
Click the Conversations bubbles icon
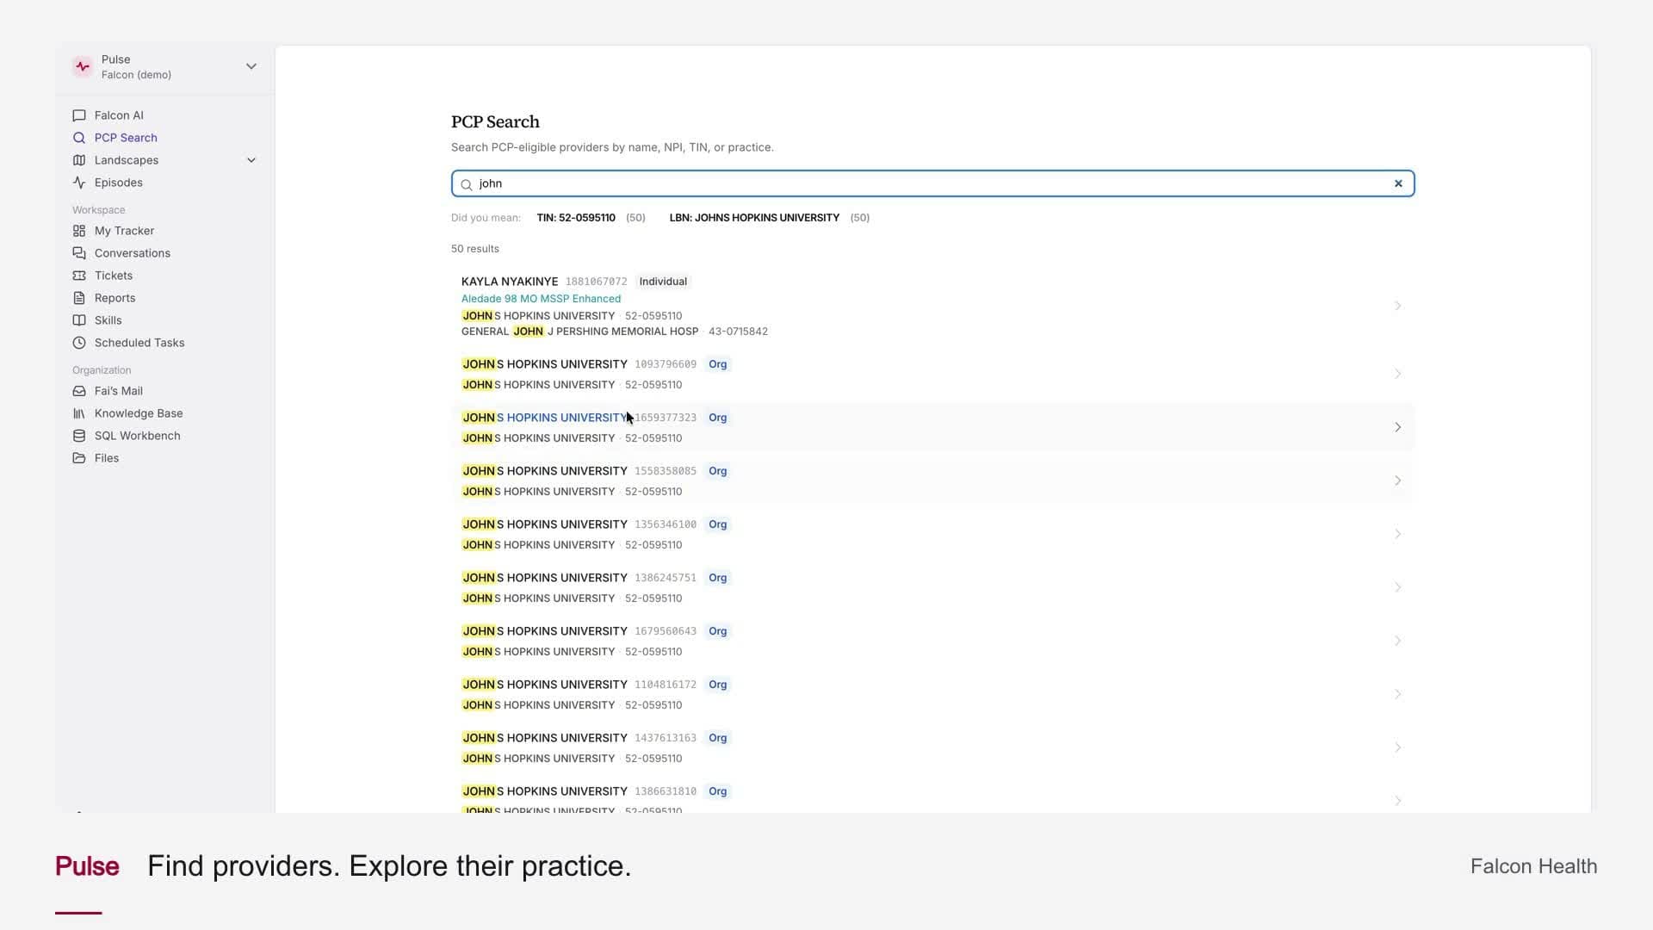[79, 253]
